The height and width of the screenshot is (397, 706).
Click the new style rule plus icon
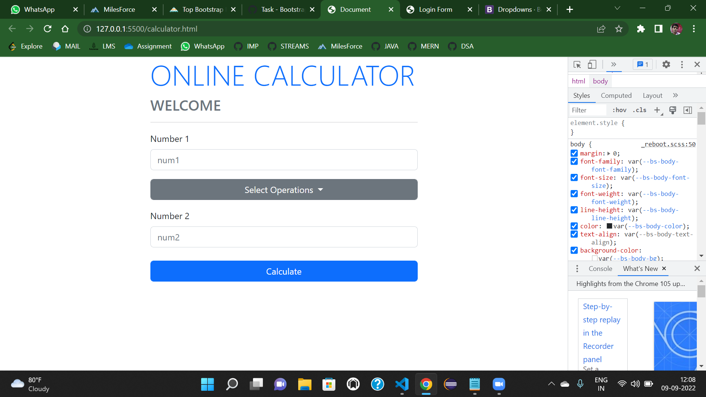657,110
